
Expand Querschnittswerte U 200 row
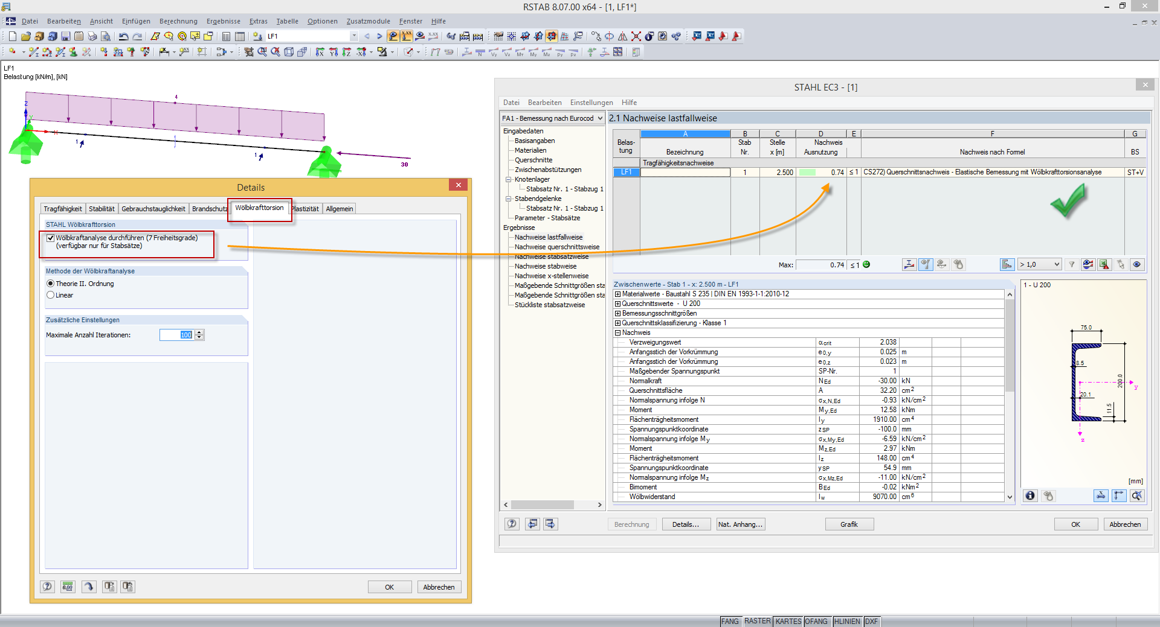click(x=617, y=304)
